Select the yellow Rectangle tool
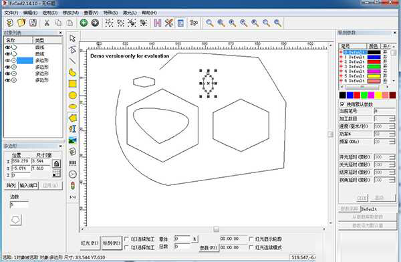This screenshot has width=401, height=262. click(73, 84)
